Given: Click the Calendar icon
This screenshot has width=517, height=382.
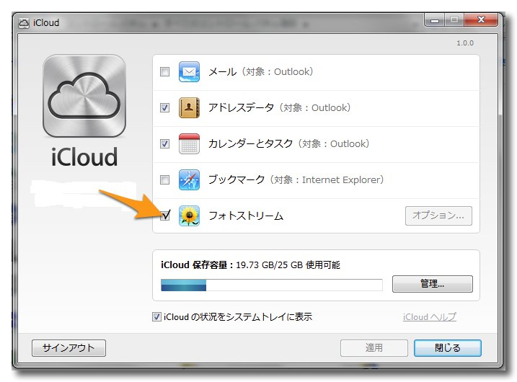Looking at the screenshot, I should (x=189, y=143).
